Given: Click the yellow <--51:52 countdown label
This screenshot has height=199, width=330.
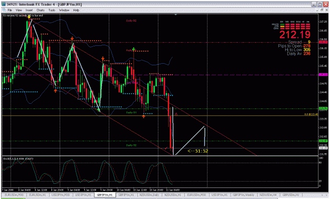Looking at the screenshot, I should [197, 151].
